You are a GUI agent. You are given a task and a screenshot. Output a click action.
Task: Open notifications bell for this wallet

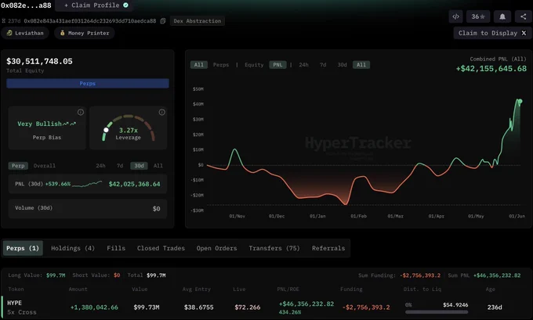point(502,16)
